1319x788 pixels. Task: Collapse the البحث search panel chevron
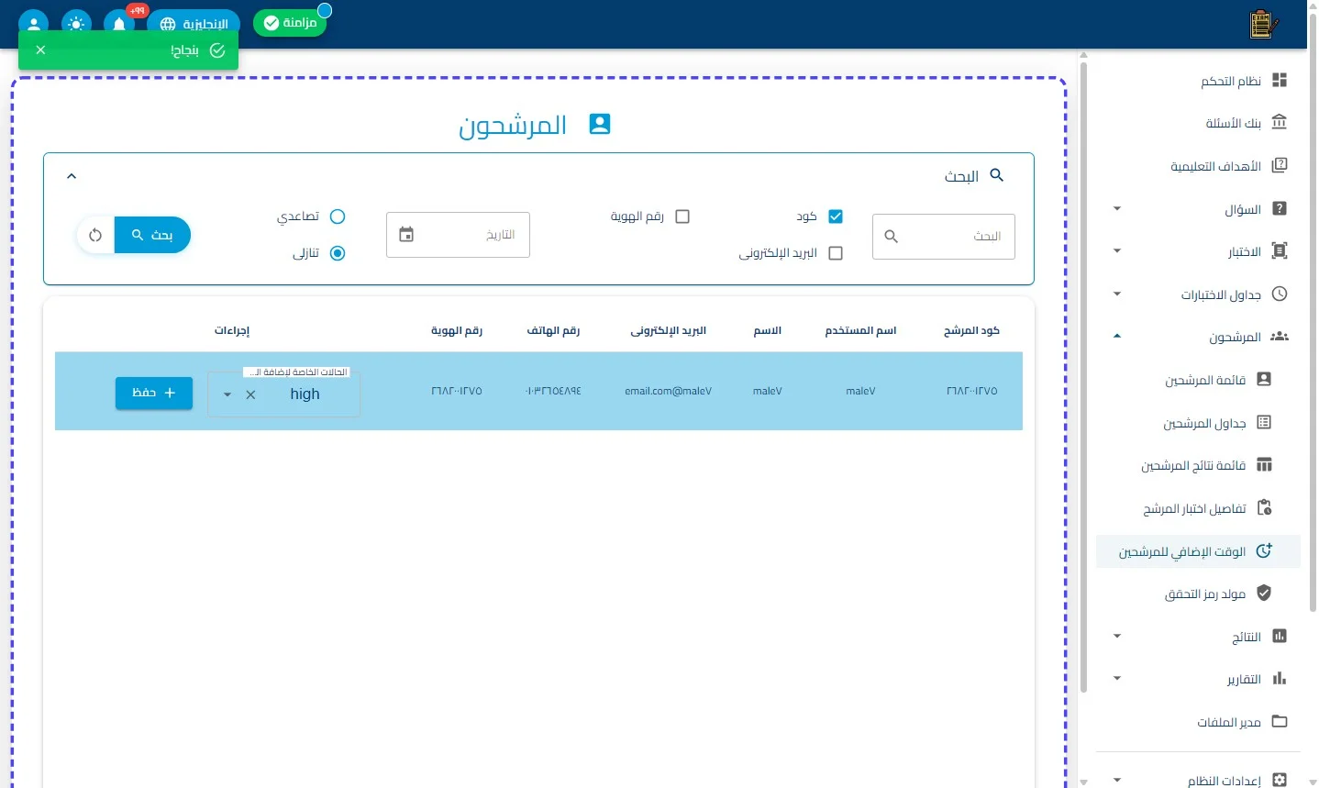[x=72, y=176]
